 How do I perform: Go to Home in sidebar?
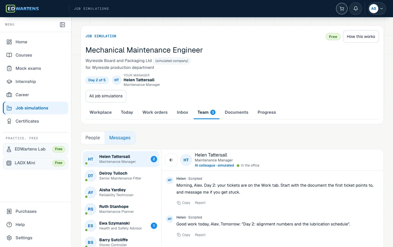pos(36,42)
